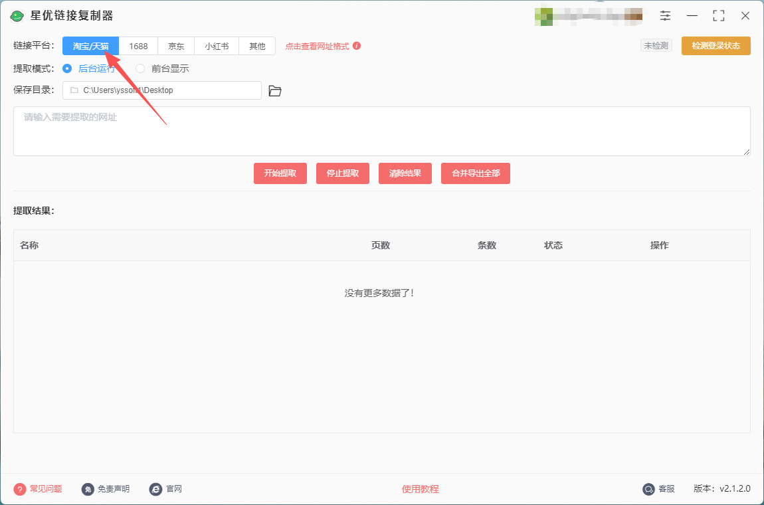The height and width of the screenshot is (505, 764).
Task: Click the 状态 column header
Action: pyautogui.click(x=553, y=245)
